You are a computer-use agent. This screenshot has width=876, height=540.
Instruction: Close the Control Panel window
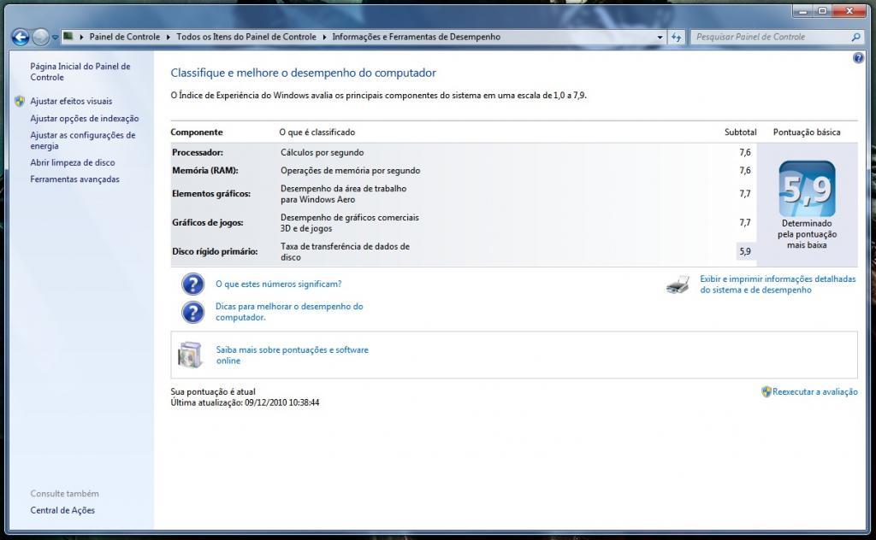click(850, 10)
